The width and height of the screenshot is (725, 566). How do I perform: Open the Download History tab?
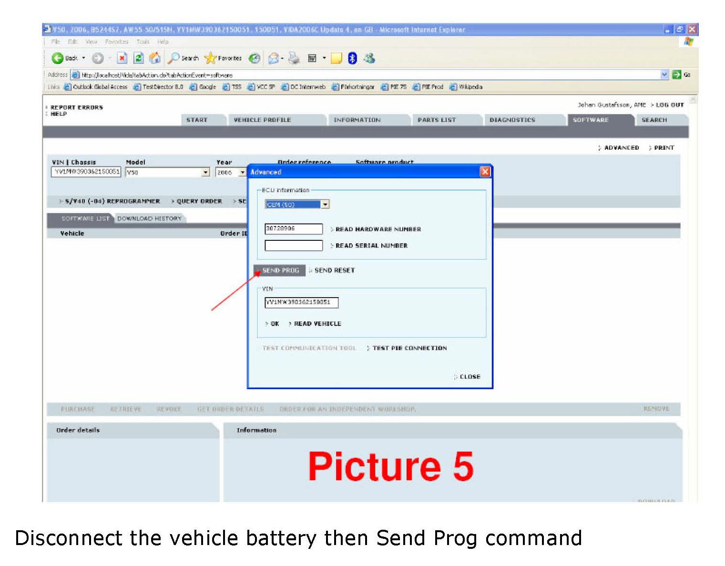(x=149, y=218)
